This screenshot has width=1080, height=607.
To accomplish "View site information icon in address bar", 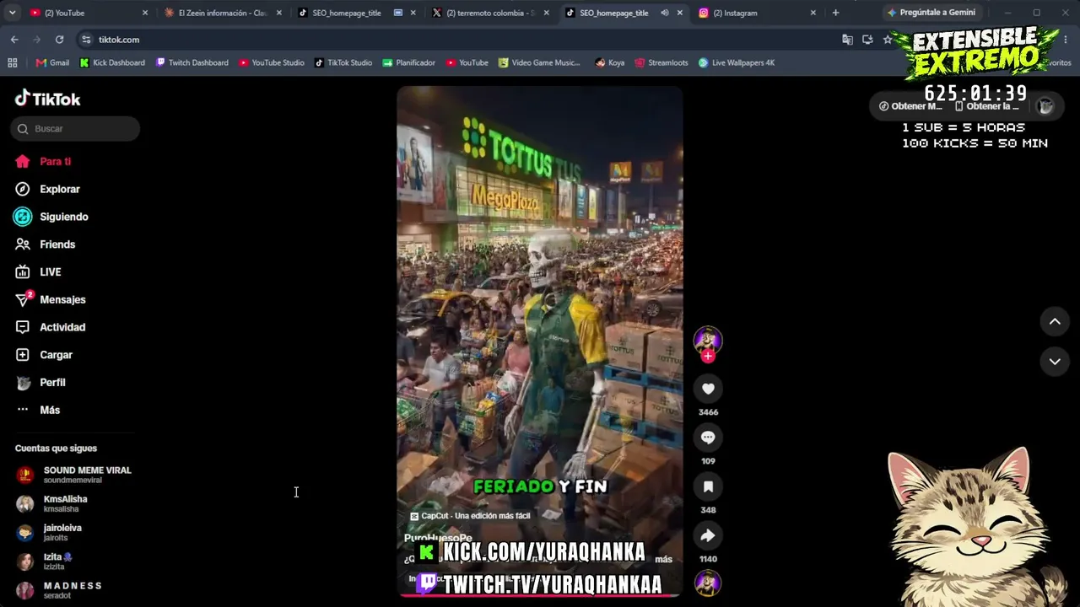I will [86, 40].
